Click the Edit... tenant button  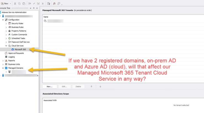tap(65, 87)
